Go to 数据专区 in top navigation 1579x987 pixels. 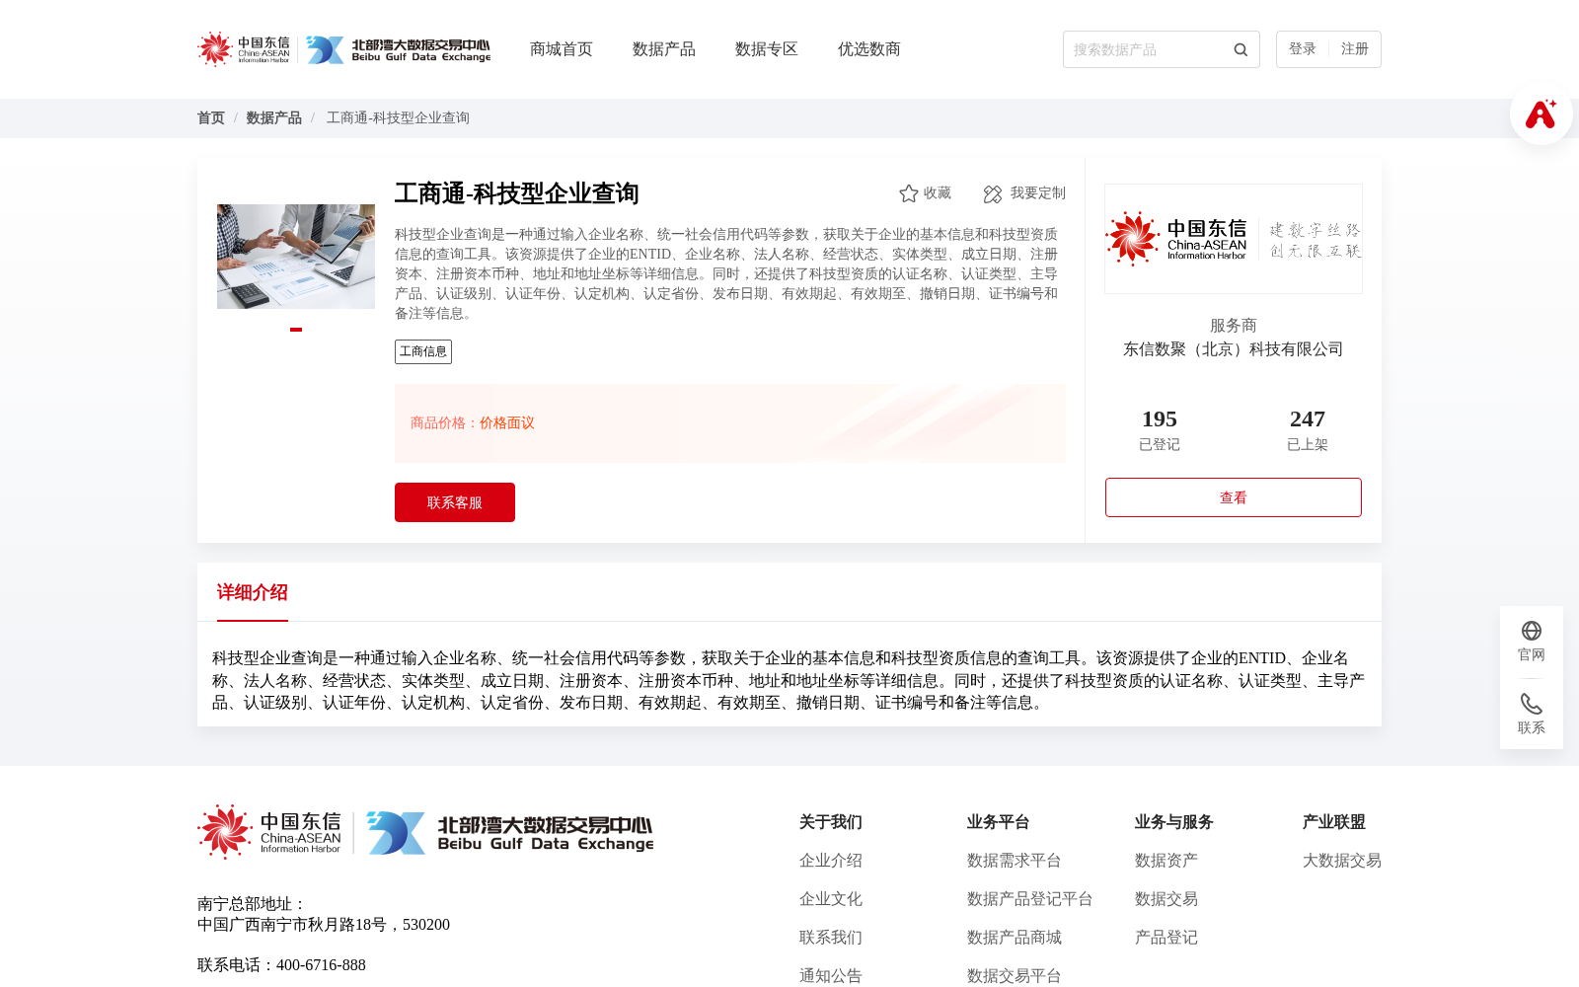point(767,49)
